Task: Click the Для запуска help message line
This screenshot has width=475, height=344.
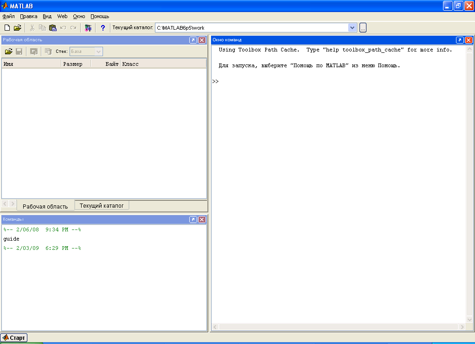Action: point(309,65)
